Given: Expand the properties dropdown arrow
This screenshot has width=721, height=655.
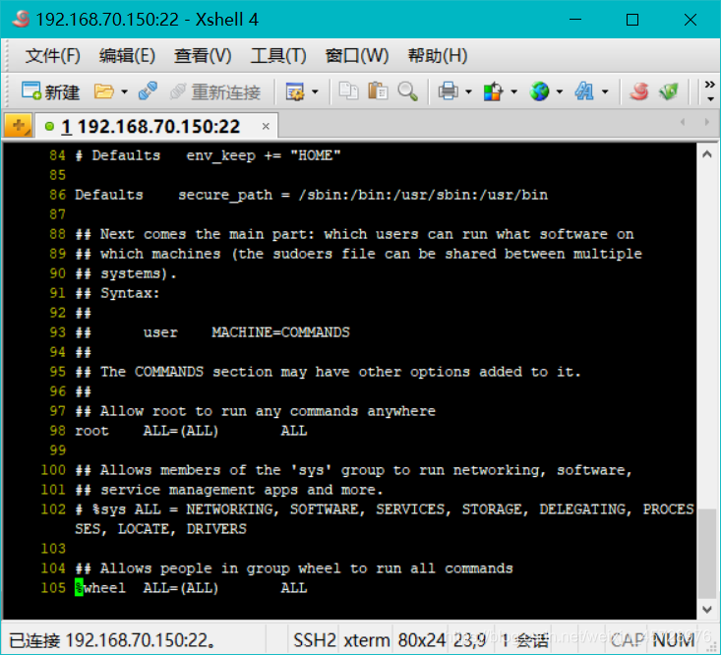Looking at the screenshot, I should pyautogui.click(x=315, y=91).
